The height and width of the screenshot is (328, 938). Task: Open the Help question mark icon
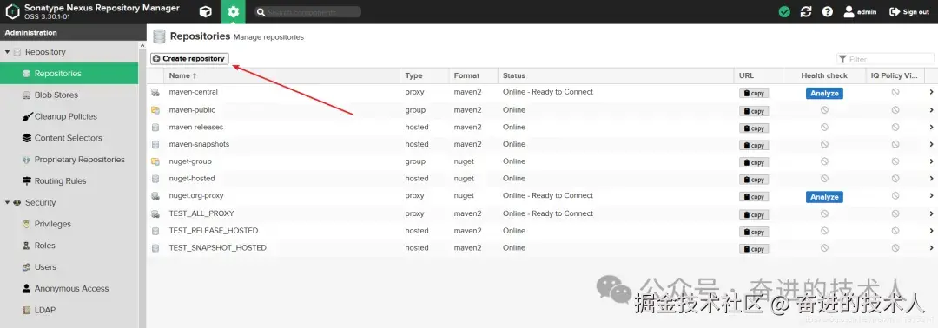(828, 12)
